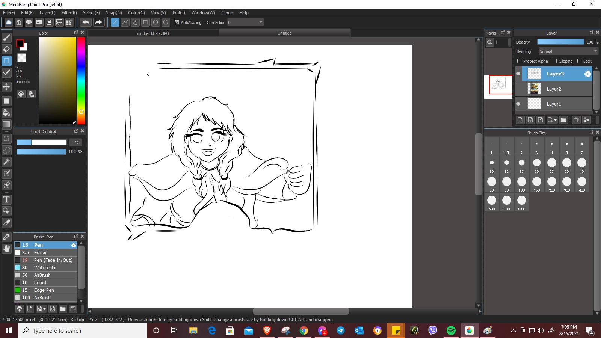This screenshot has height=338, width=601.
Task: Select the Move tool
Action: tap(6, 87)
